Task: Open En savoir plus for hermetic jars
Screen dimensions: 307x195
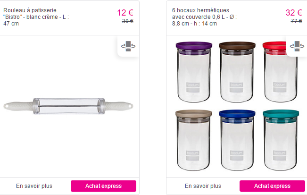Action: pyautogui.click(x=203, y=186)
